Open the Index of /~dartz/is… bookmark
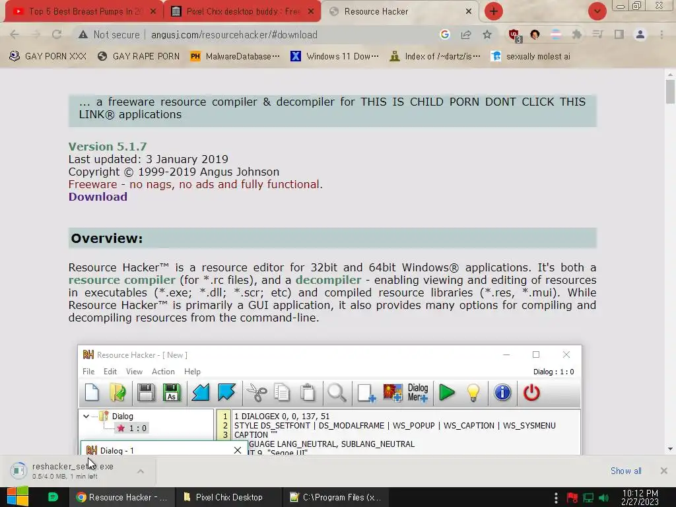This screenshot has height=507, width=676. pyautogui.click(x=434, y=57)
